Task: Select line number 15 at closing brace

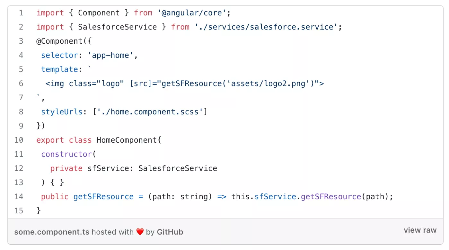Action: (19, 211)
